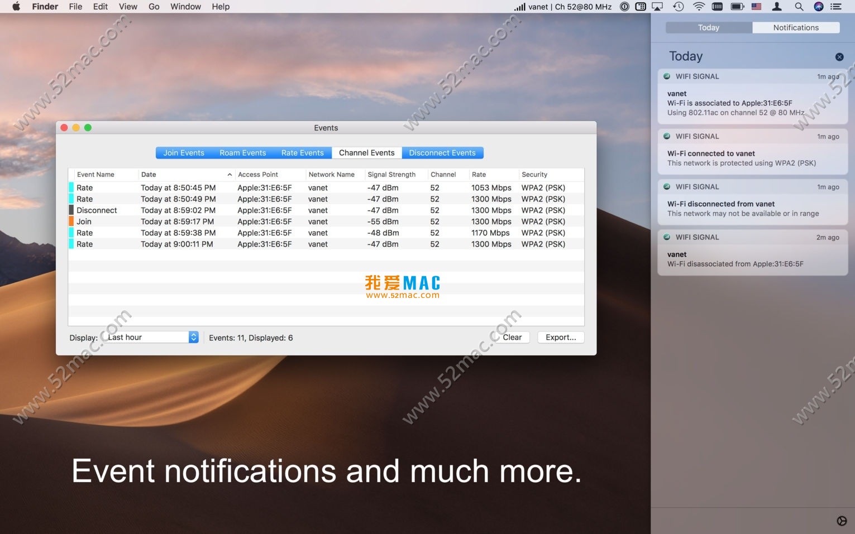Toggle the Disconnect Events filter
Image resolution: width=855 pixels, height=534 pixels.
(x=442, y=153)
